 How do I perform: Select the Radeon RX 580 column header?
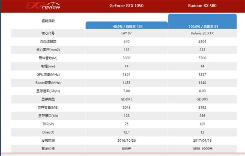point(202,6)
